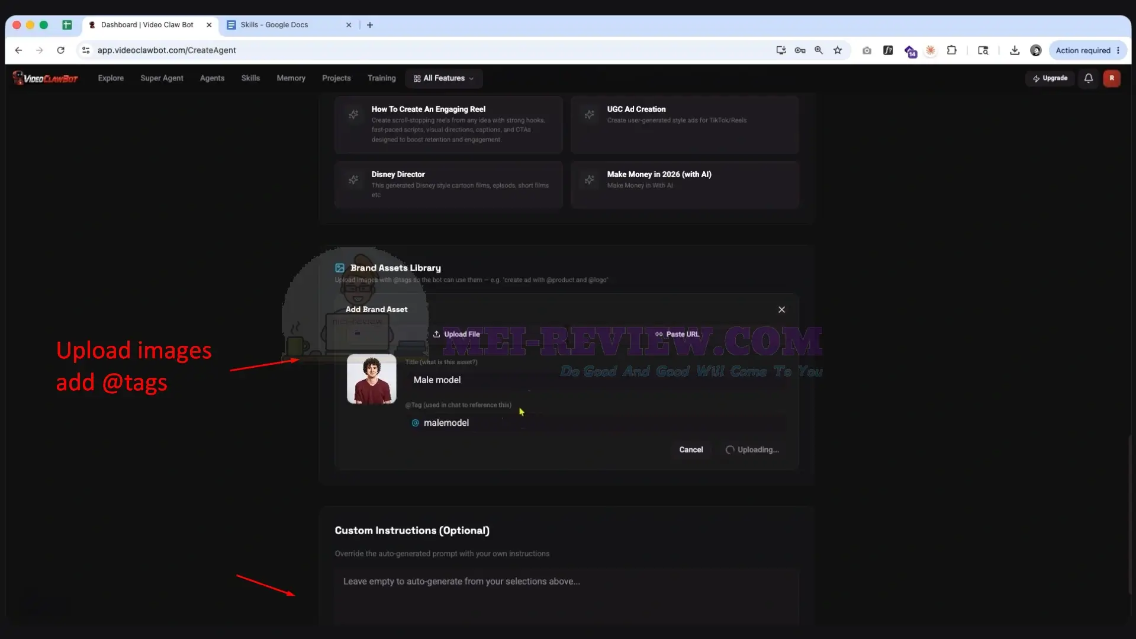Switch to Skills - Google Docs tab

pos(288,25)
